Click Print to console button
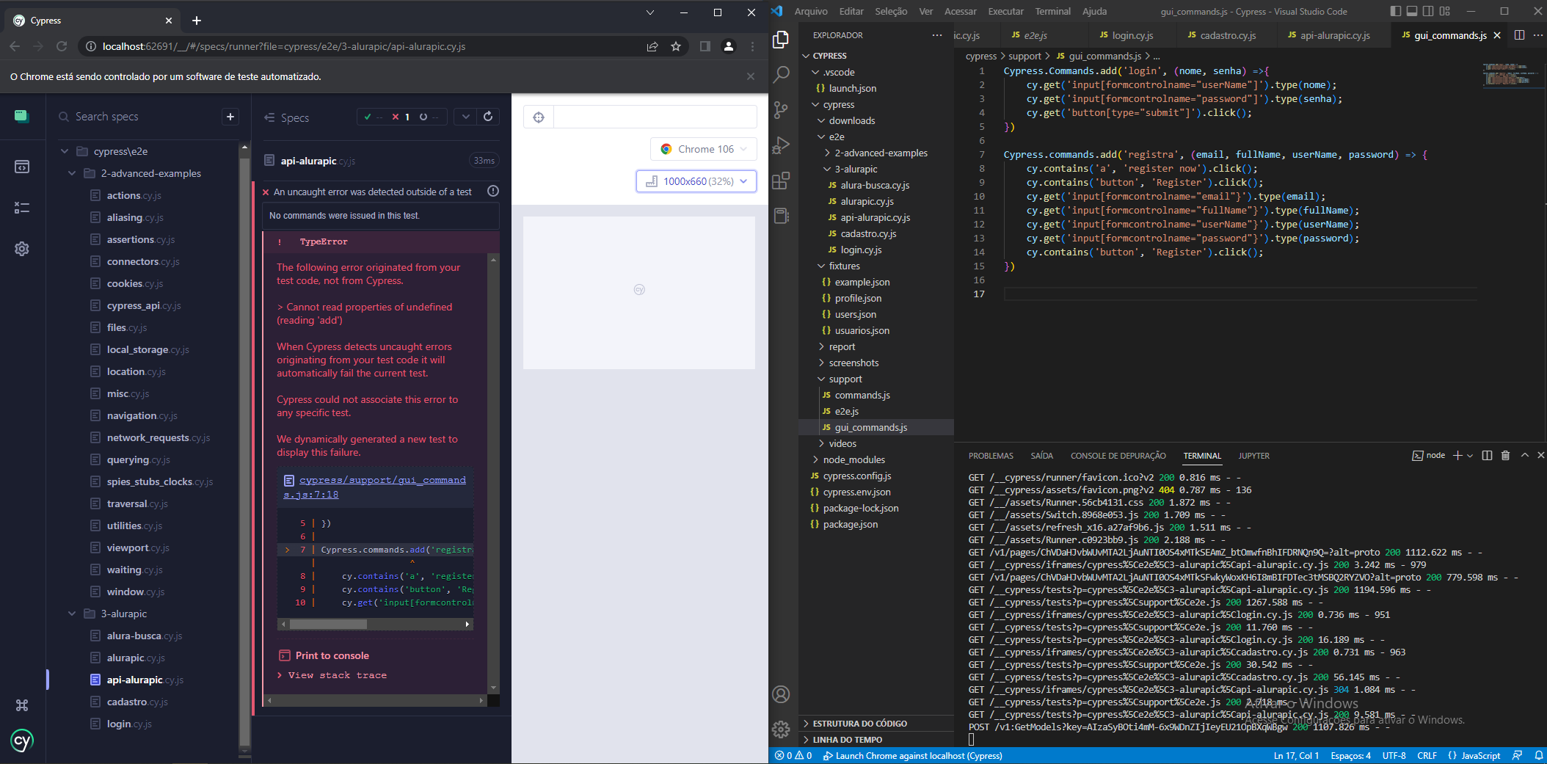 pos(324,655)
